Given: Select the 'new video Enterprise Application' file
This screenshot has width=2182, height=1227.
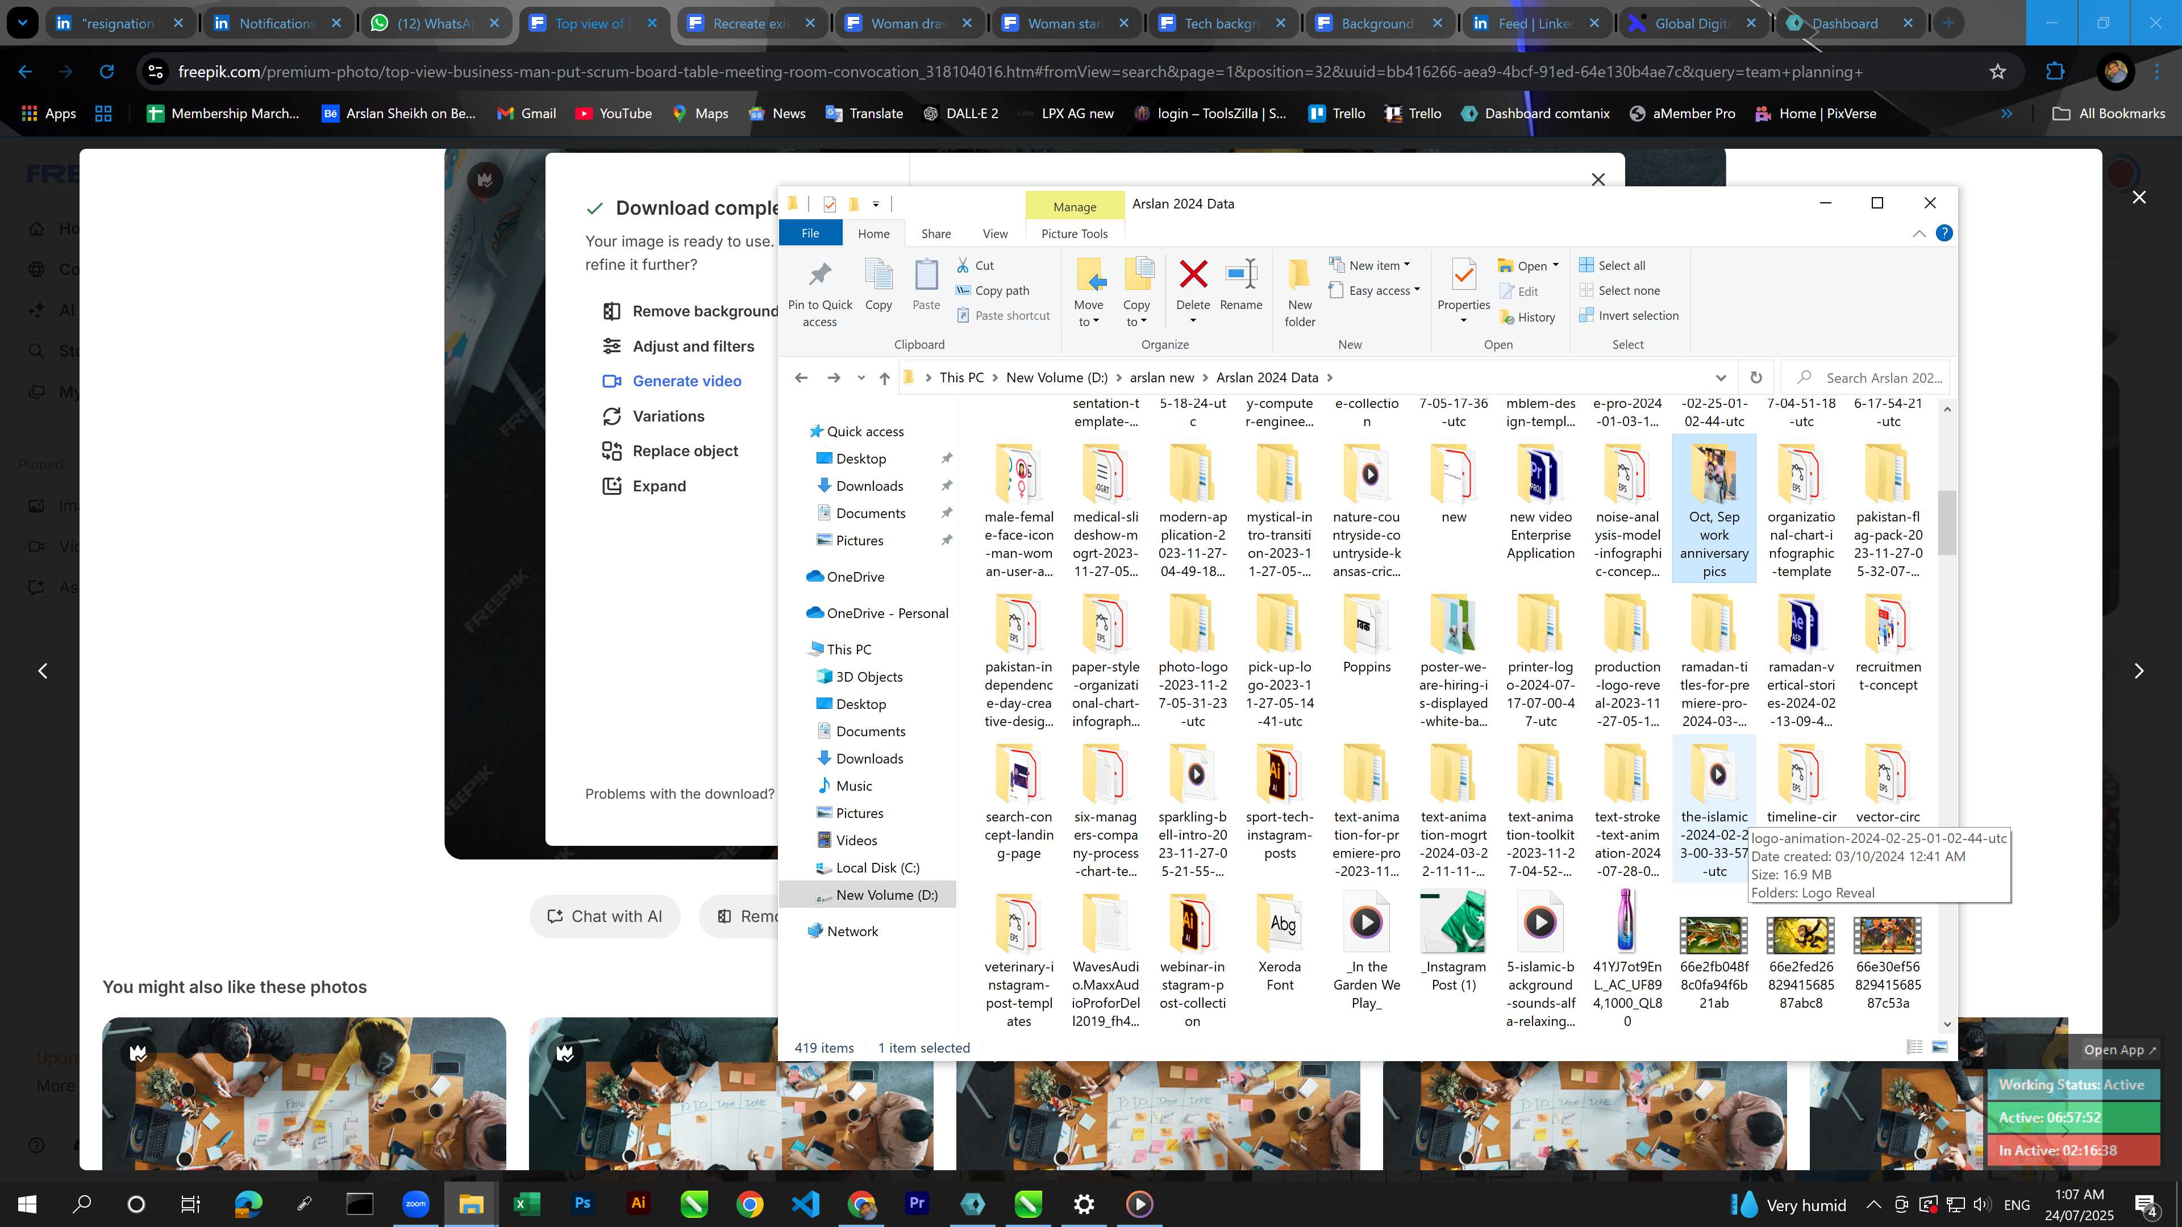Looking at the screenshot, I should [x=1540, y=502].
